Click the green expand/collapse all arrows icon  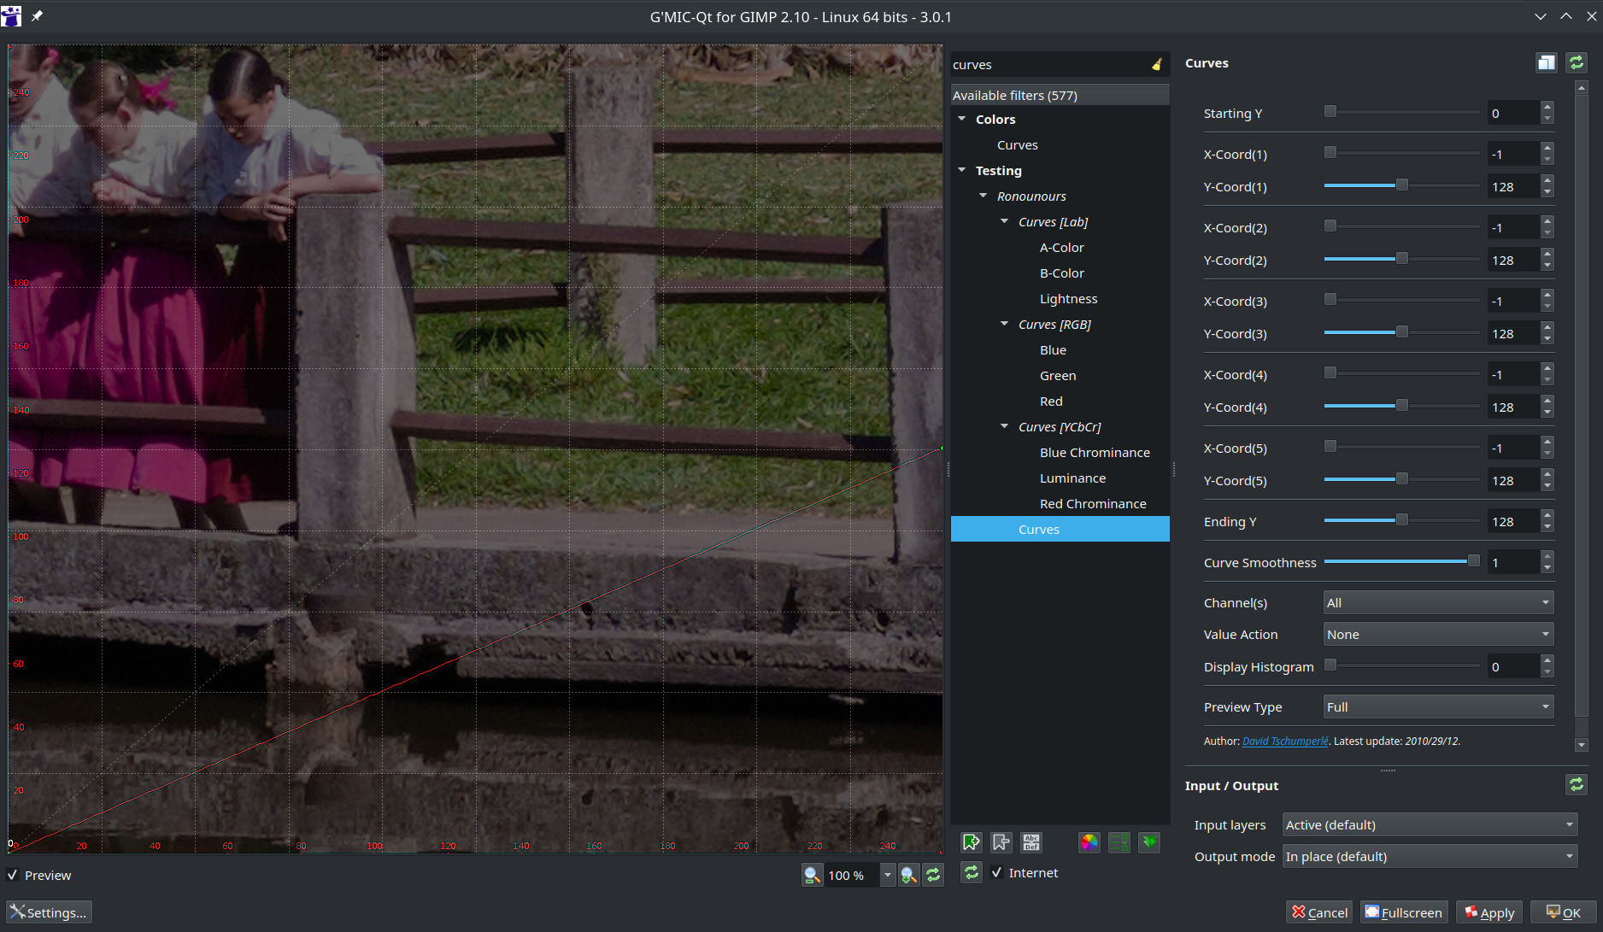[1149, 842]
